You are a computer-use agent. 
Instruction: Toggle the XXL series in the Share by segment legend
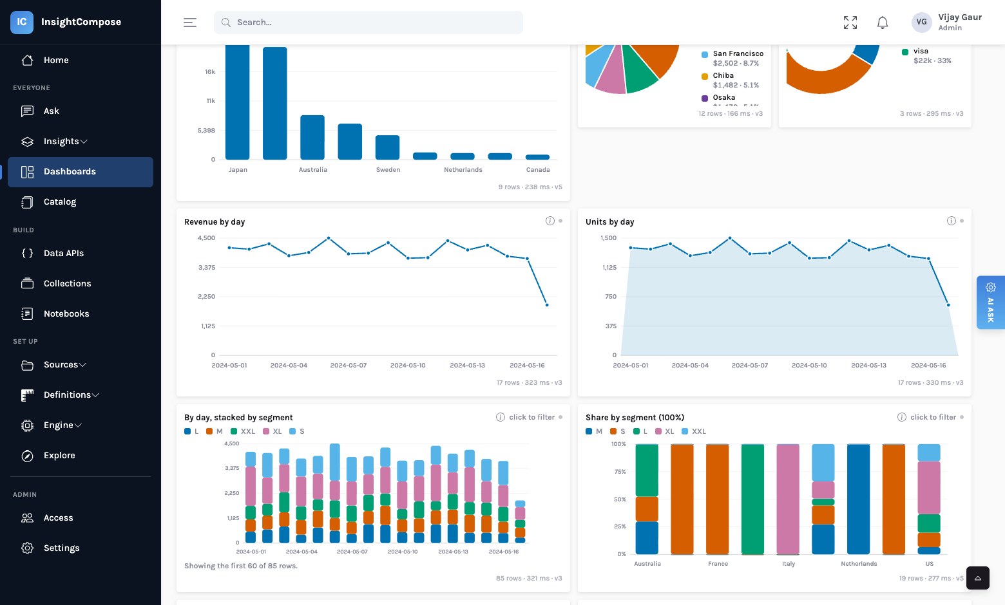[694, 431]
